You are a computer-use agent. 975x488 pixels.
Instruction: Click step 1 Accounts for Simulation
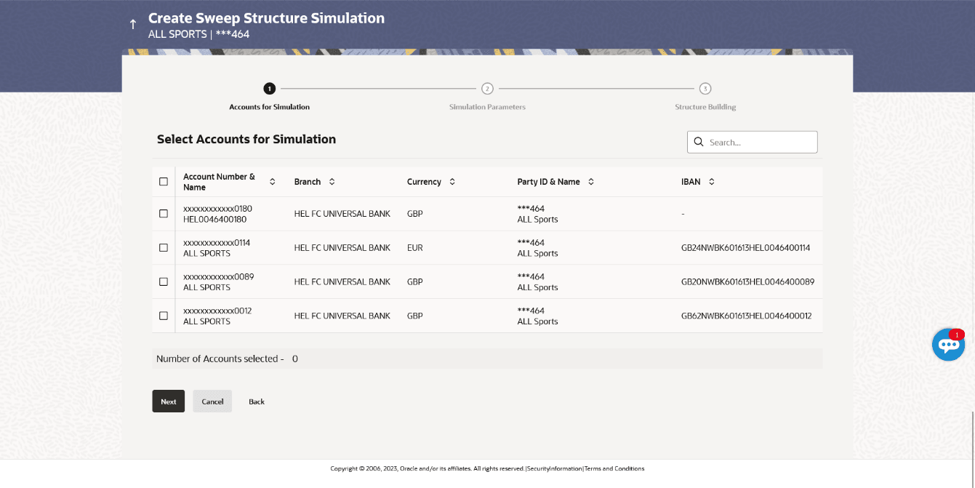click(x=269, y=89)
